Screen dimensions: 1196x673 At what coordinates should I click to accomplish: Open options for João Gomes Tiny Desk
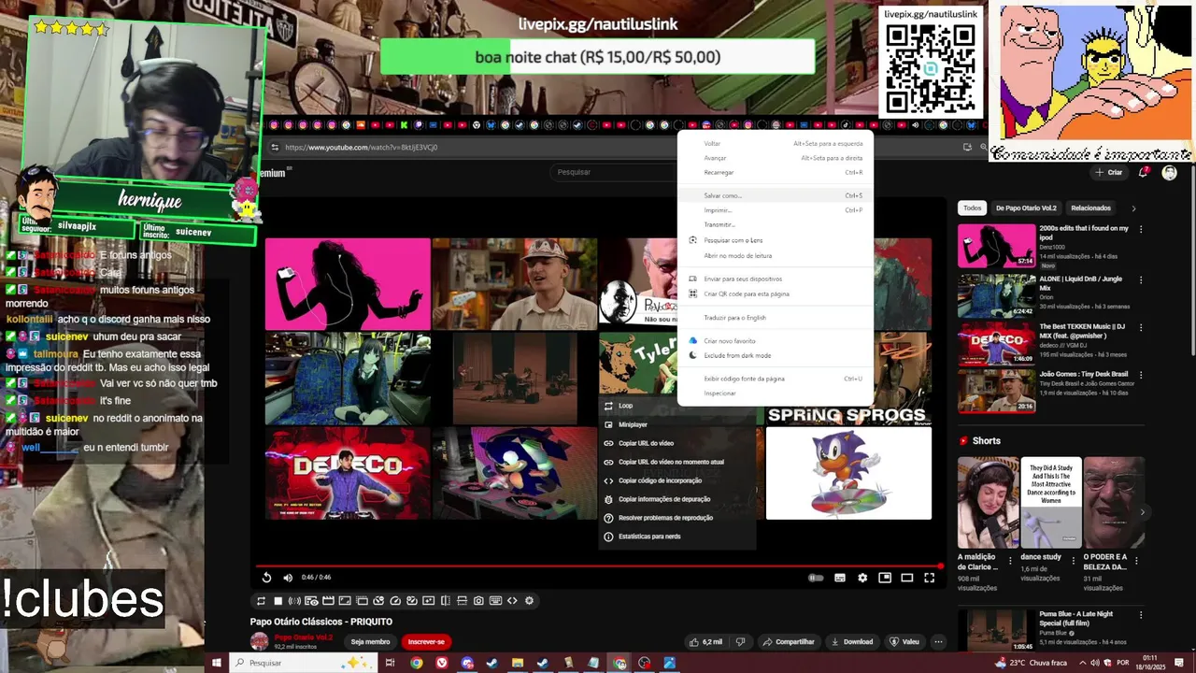coord(1140,375)
